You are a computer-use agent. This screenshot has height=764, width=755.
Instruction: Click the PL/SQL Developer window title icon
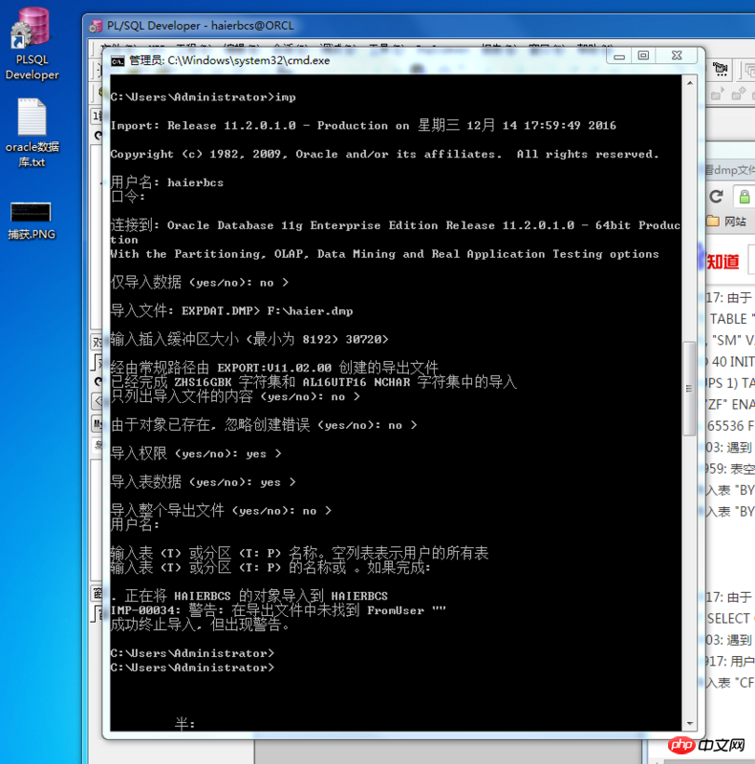click(x=97, y=26)
